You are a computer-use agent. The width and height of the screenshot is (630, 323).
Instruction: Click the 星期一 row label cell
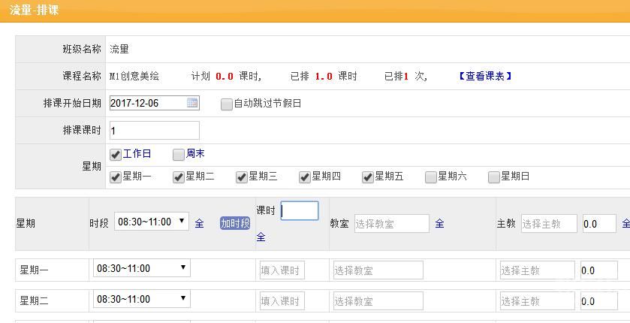click(53, 270)
